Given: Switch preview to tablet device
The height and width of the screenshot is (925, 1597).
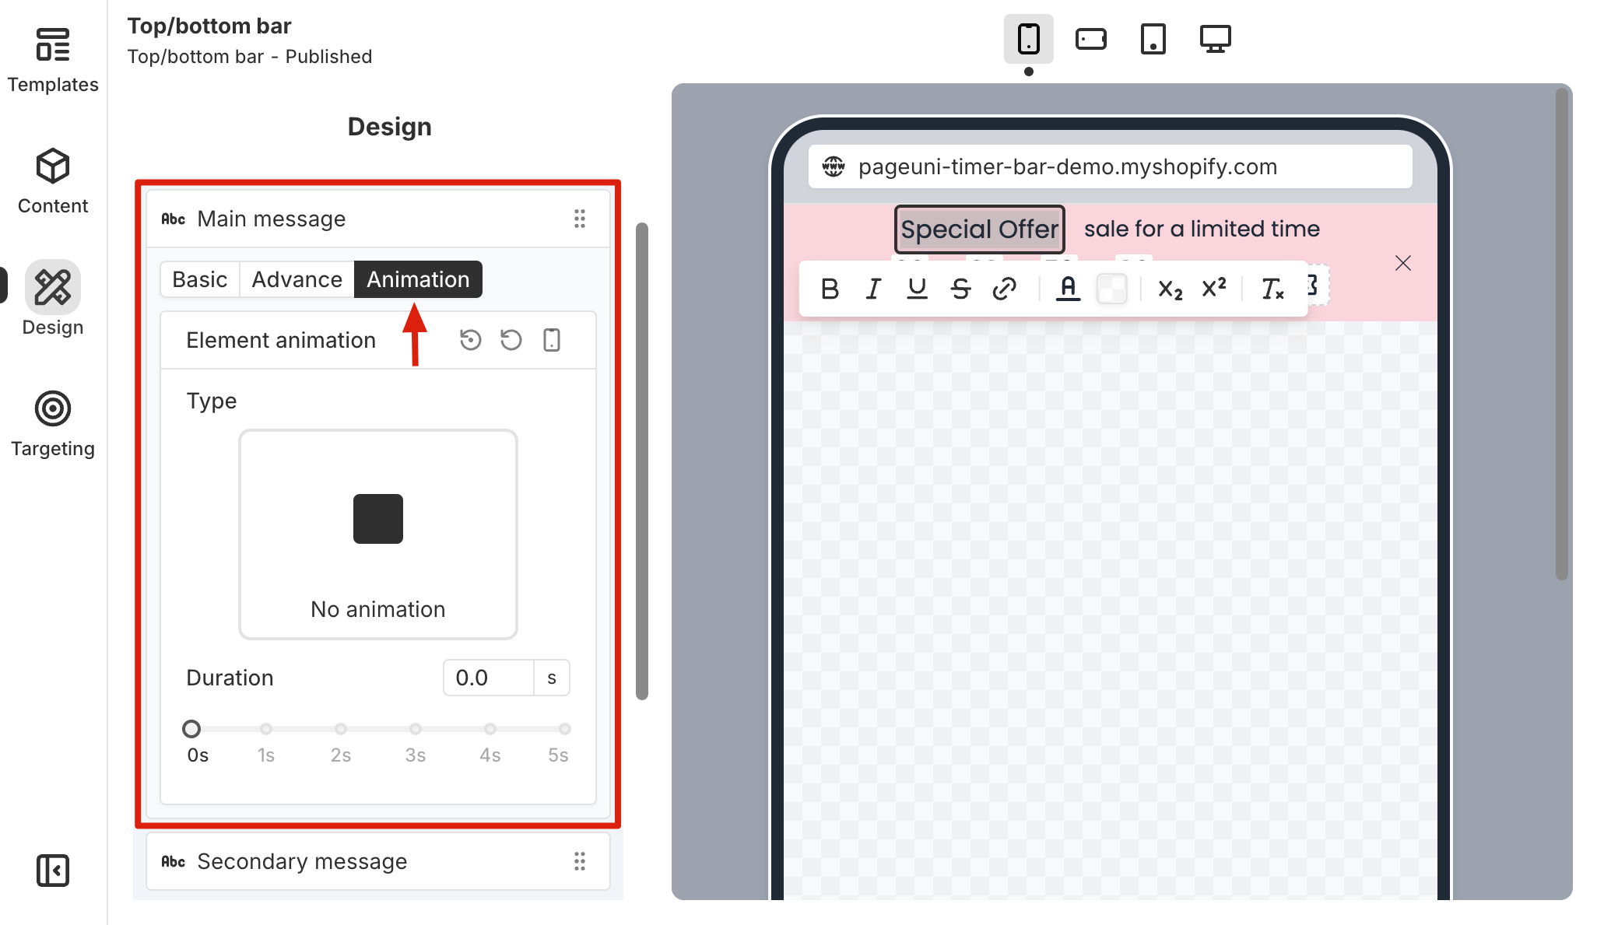Looking at the screenshot, I should (x=1153, y=39).
